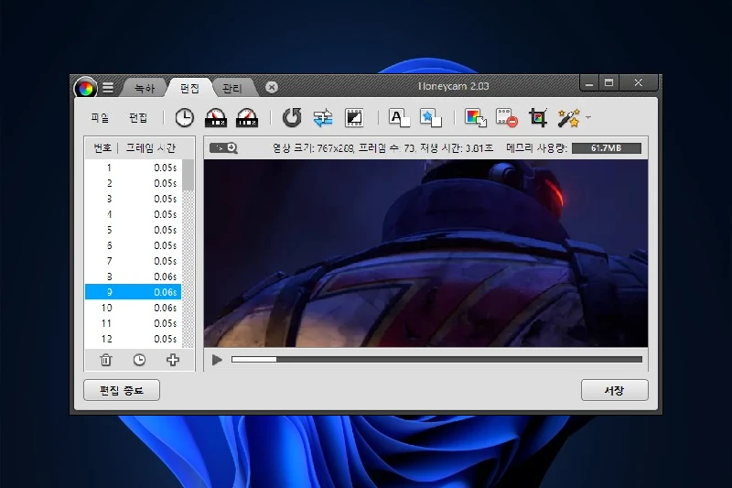Image resolution: width=732 pixels, height=488 pixels.
Task: Play the preview animation
Action: click(x=217, y=360)
